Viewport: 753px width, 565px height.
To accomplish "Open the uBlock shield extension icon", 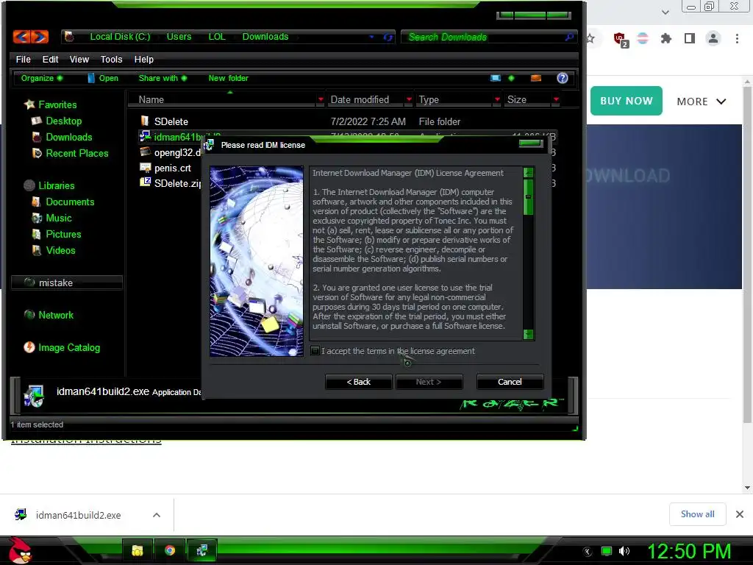I will click(x=620, y=39).
